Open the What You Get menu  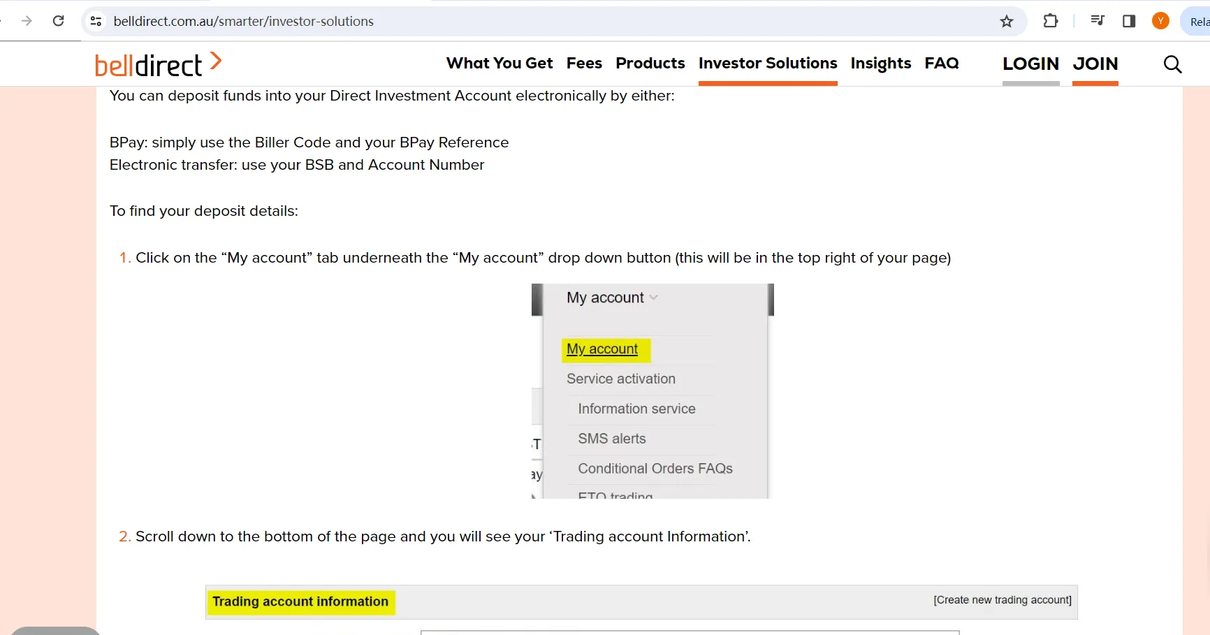point(500,64)
